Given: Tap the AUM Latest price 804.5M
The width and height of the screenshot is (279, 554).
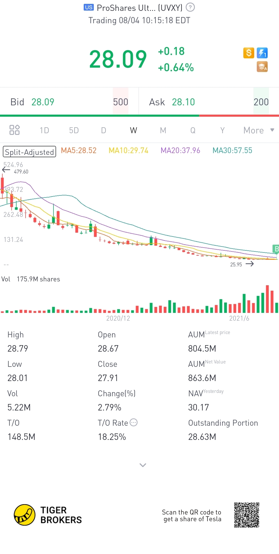Looking at the screenshot, I should [x=202, y=349].
